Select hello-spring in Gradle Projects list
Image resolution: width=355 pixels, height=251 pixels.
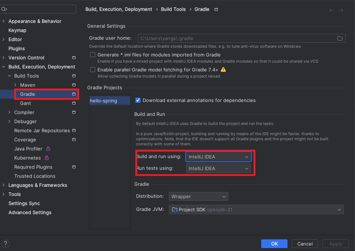point(110,101)
